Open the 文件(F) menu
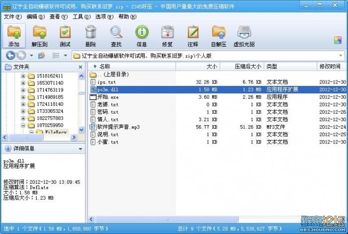Screen dimensions: 348x234 (x=12, y=16)
